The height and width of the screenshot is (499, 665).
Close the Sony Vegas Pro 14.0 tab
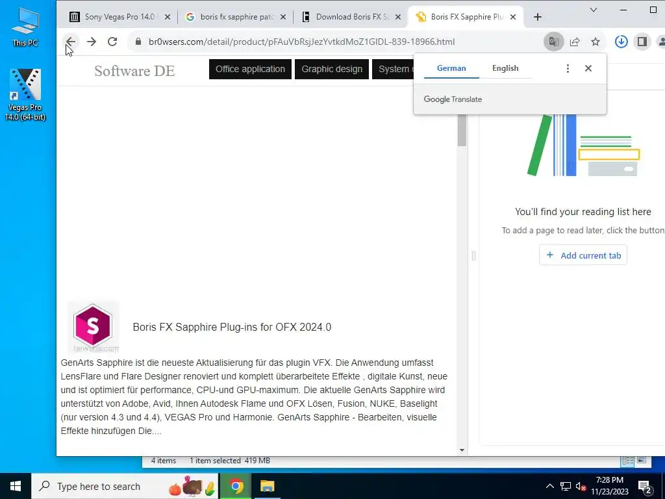point(168,17)
